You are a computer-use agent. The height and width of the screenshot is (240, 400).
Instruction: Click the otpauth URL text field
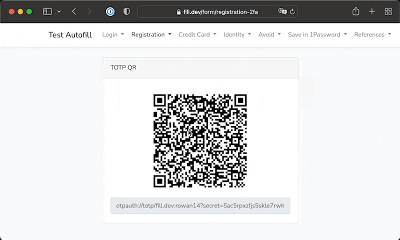(x=200, y=205)
